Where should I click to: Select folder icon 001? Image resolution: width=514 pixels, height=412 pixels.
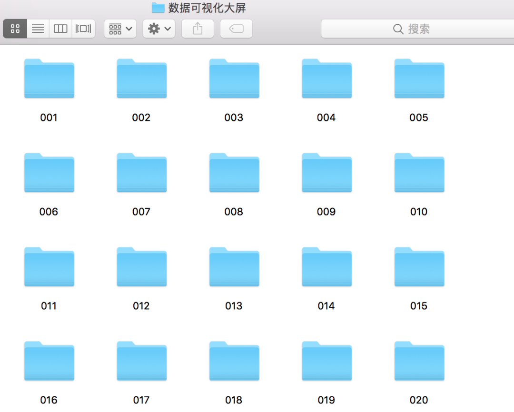(x=49, y=78)
